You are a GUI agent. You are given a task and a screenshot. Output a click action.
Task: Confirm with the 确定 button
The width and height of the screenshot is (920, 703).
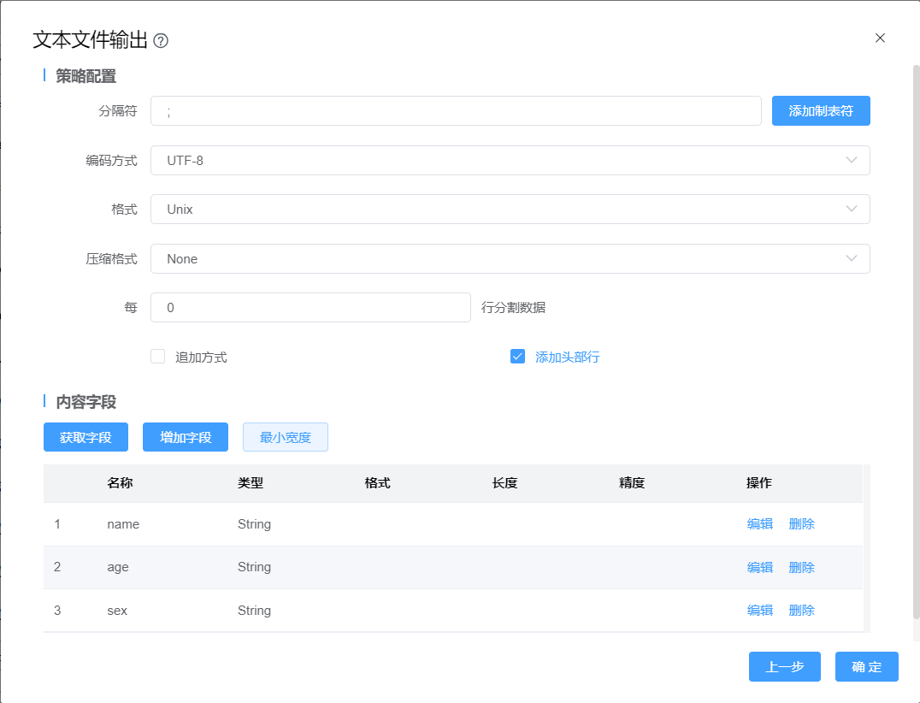pyautogui.click(x=866, y=667)
